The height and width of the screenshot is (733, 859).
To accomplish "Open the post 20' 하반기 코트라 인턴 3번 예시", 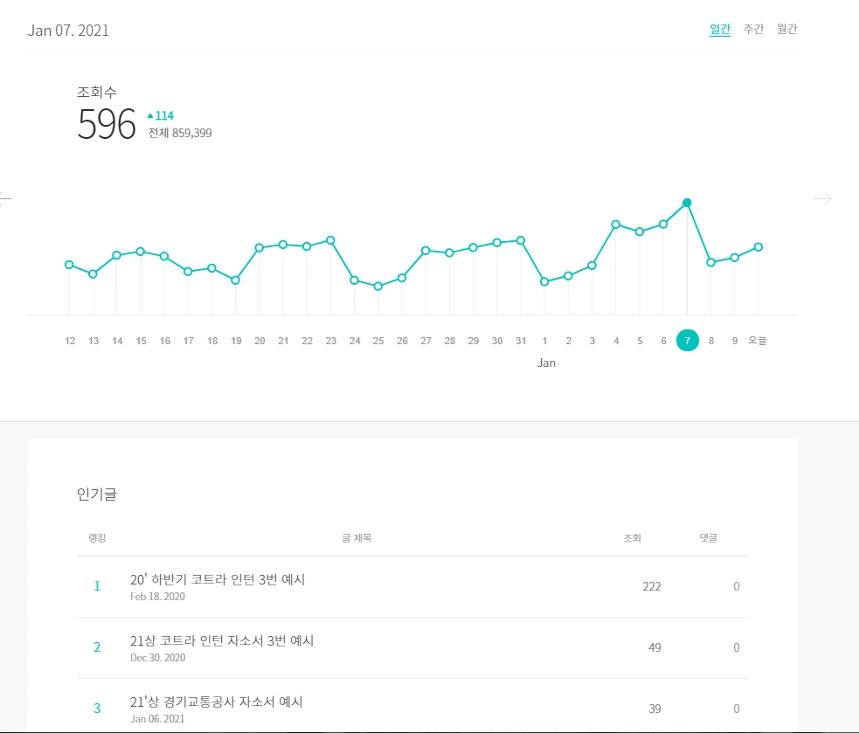I will [218, 578].
